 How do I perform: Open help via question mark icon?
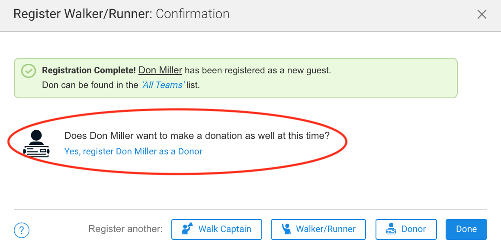(x=22, y=230)
